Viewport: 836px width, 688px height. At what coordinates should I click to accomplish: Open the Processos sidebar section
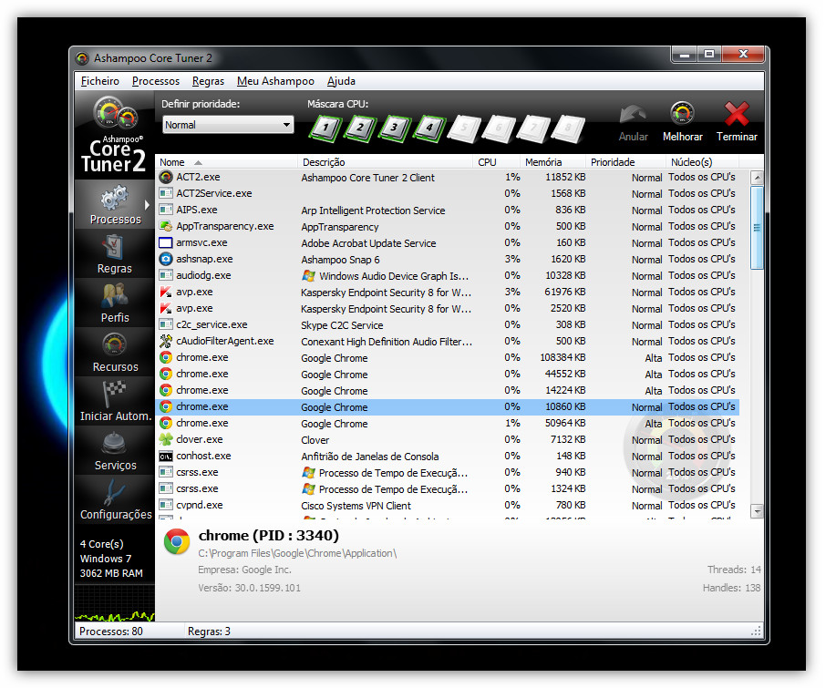[115, 205]
